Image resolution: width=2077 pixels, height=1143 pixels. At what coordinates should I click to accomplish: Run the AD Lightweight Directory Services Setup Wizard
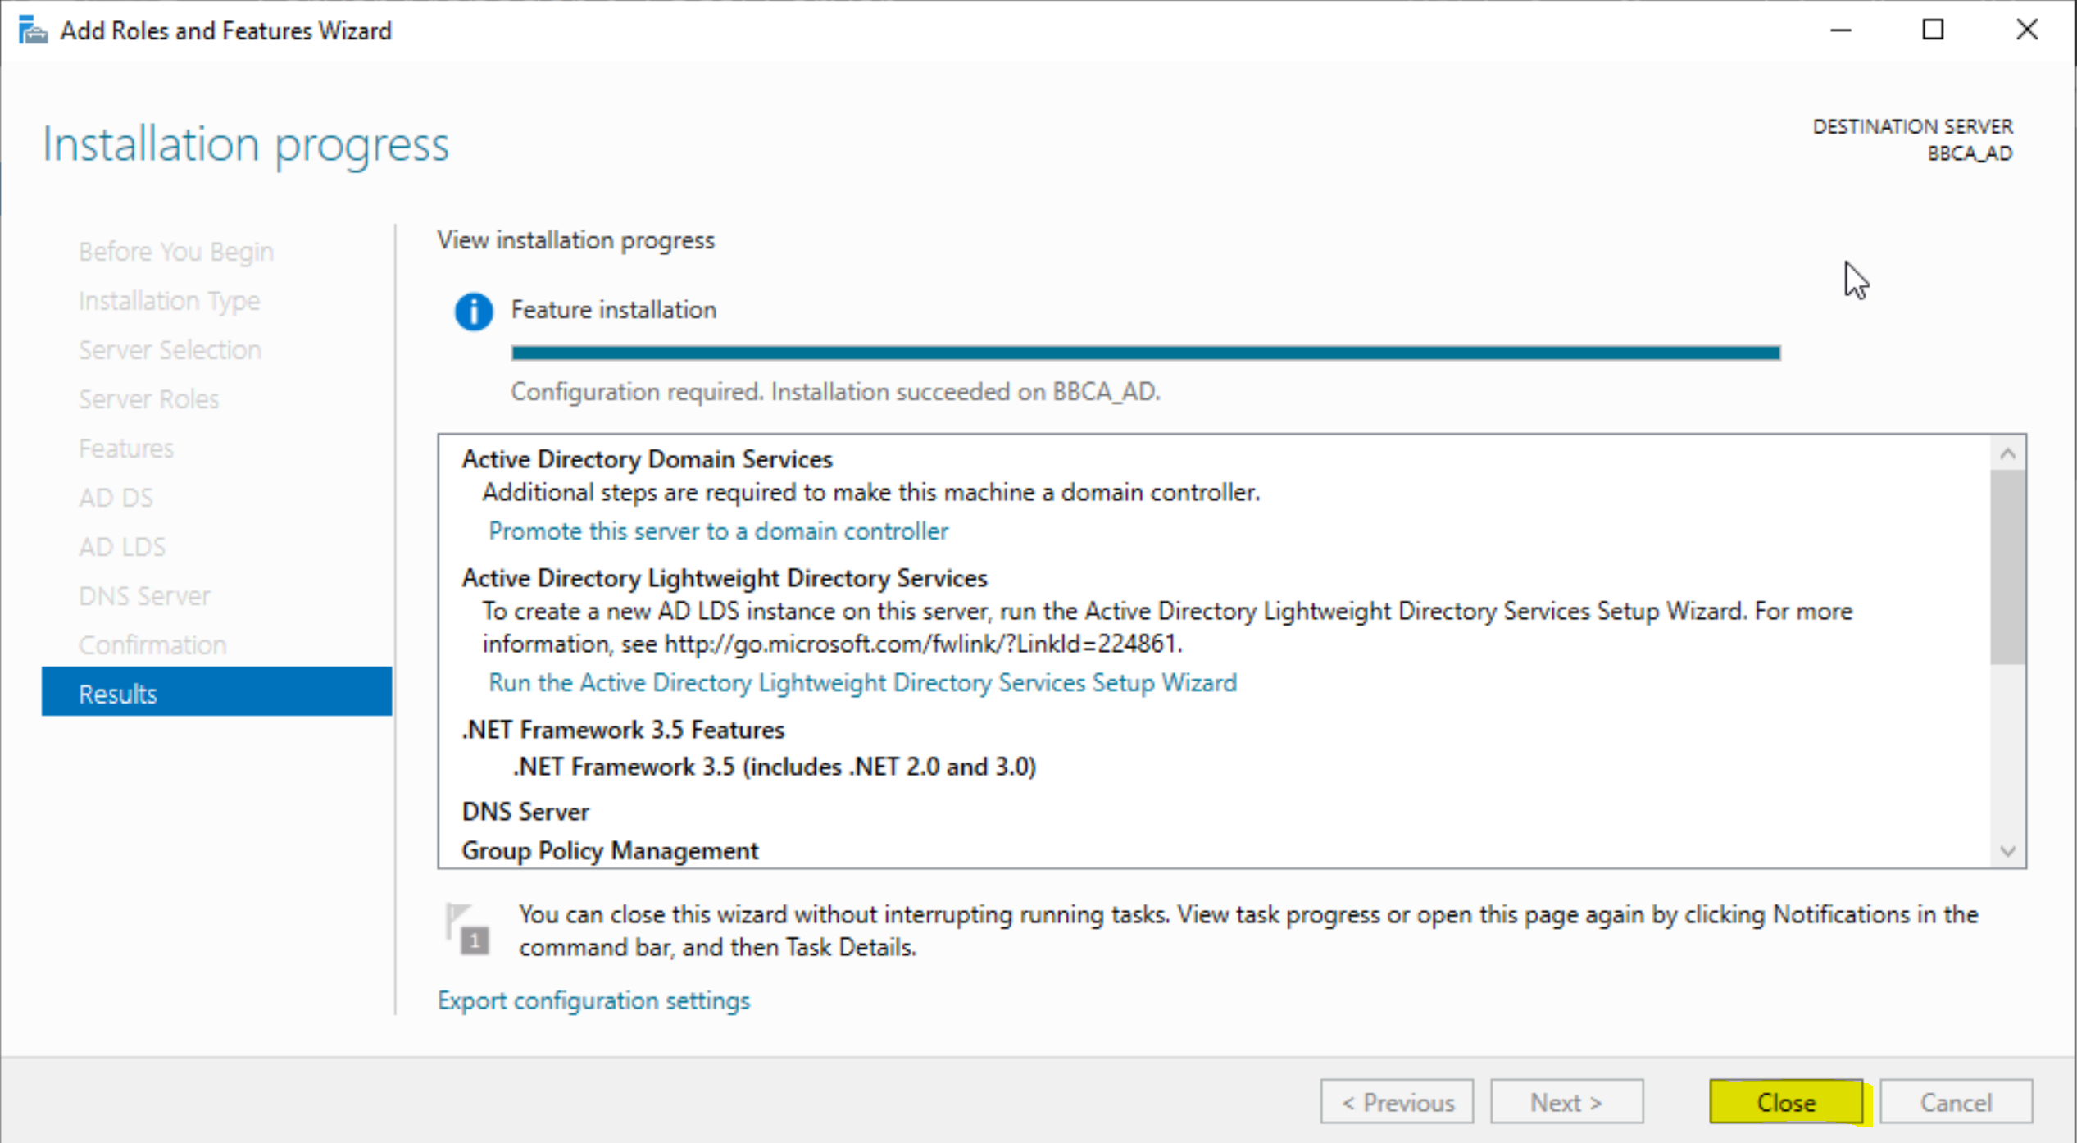863,683
